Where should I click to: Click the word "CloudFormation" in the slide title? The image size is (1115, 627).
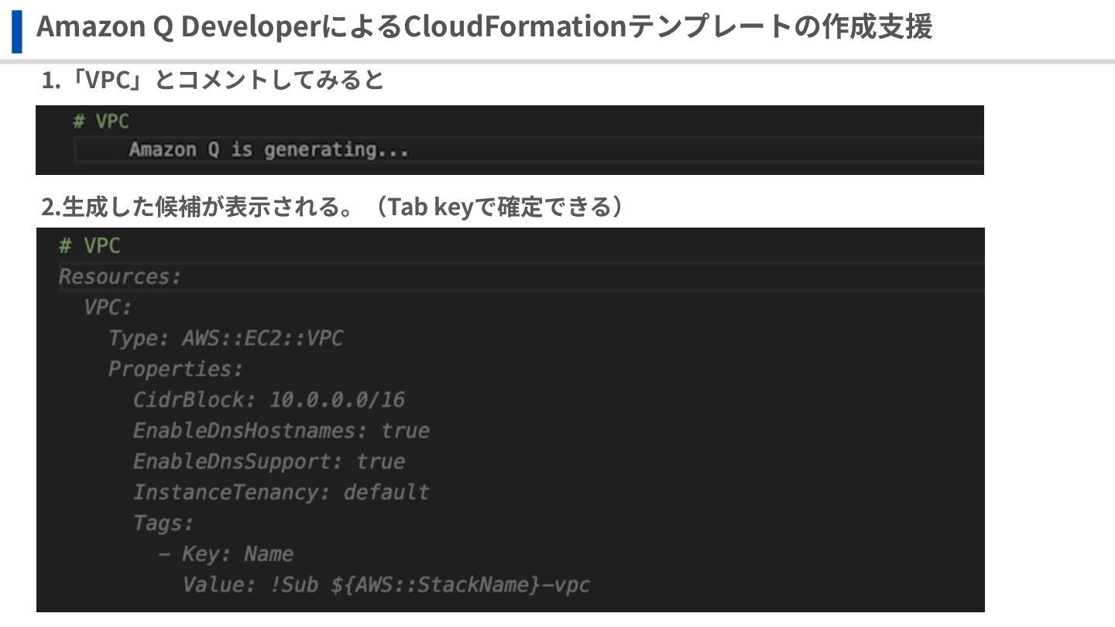coord(515,28)
